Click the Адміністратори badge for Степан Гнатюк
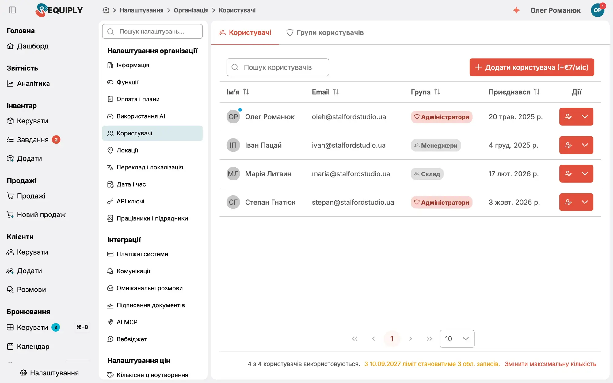 (x=441, y=202)
